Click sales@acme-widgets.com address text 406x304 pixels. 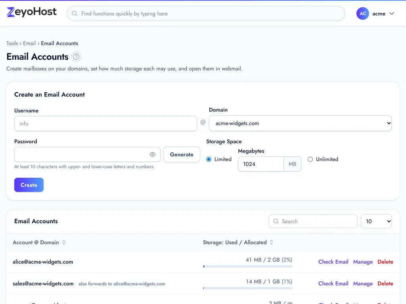[x=43, y=283]
